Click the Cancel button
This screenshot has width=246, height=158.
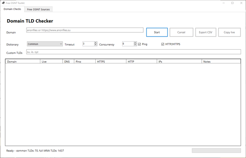181,32
